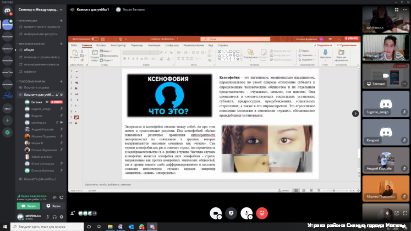This screenshot has height=231, width=411.
Task: Open the приветствие-и-правила channel
Action: 41,27
